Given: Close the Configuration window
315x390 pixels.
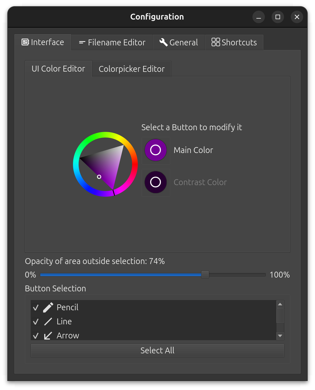Looking at the screenshot, I should click(297, 17).
